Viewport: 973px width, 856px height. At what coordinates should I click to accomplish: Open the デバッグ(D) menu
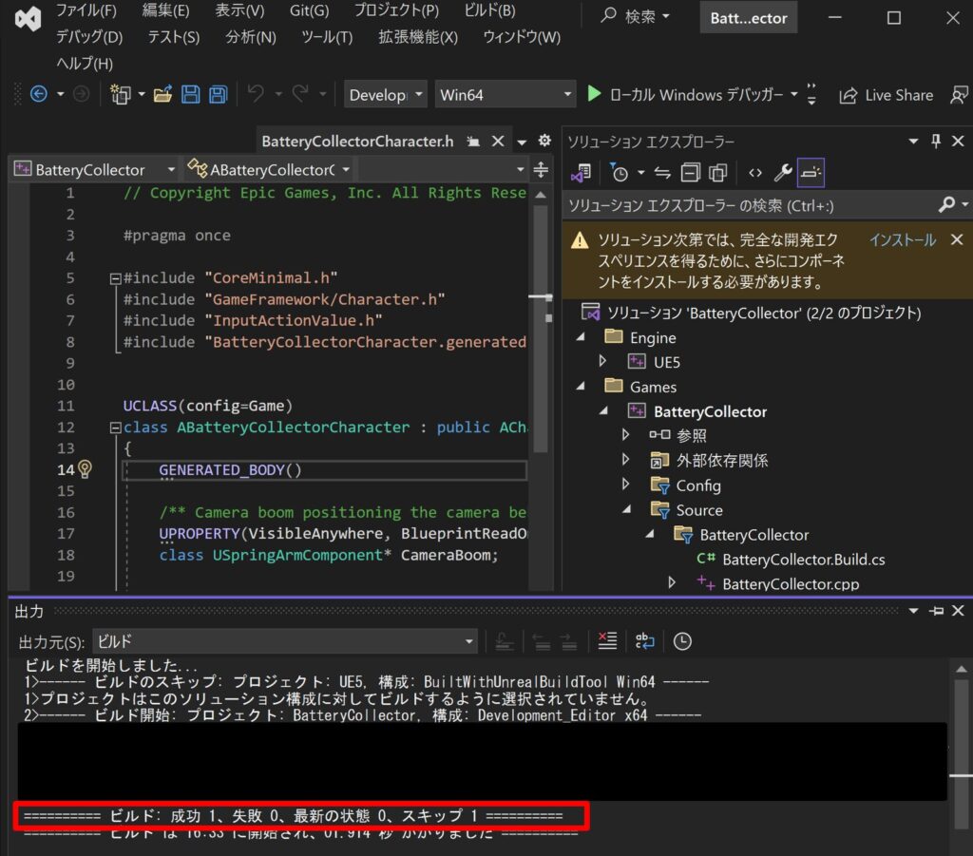click(x=89, y=37)
